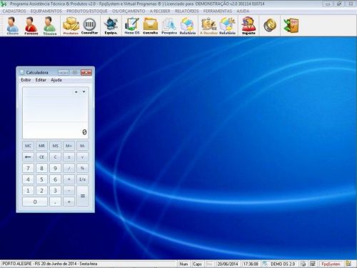The image size is (357, 268).
Task: Click digit 8 on calculator
Action: point(41,168)
